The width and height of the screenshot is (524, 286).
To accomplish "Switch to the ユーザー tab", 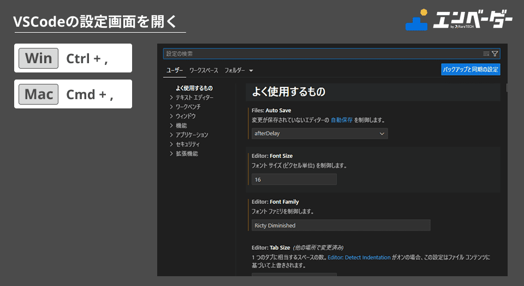I will click(x=175, y=70).
